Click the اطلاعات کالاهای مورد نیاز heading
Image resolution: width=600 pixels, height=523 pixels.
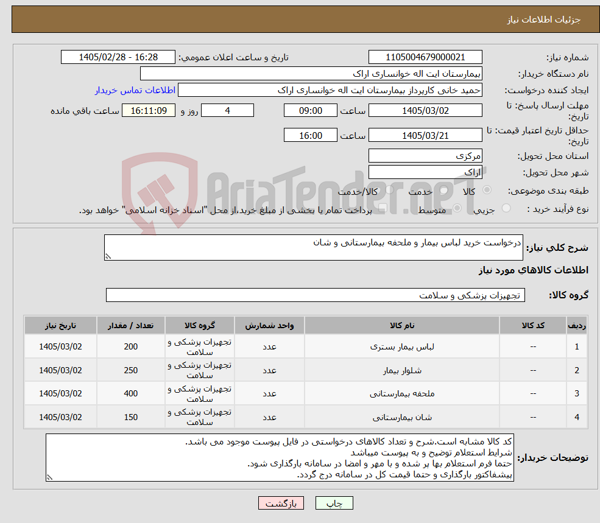(534, 270)
